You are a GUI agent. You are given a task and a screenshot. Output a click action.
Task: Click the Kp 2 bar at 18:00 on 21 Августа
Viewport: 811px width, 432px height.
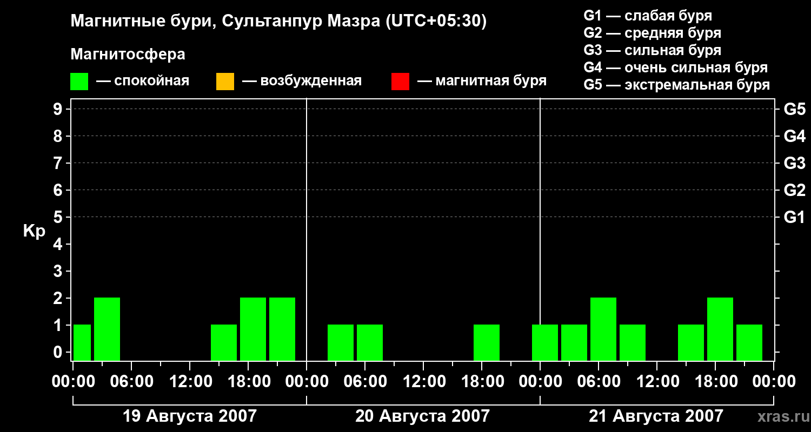(720, 329)
